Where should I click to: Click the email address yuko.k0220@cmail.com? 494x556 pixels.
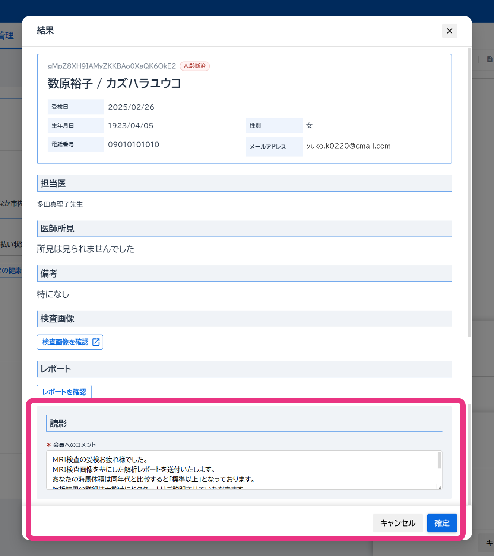(x=348, y=146)
